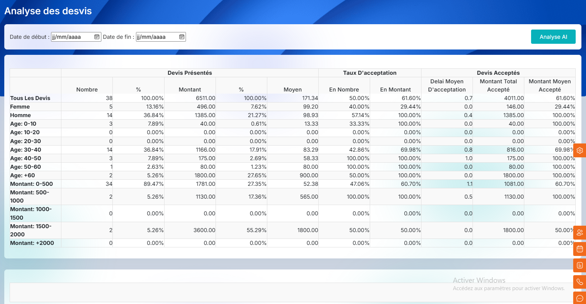Click the Delai Moyen D'acceptation column header
The height and width of the screenshot is (304, 586).
pyautogui.click(x=447, y=85)
